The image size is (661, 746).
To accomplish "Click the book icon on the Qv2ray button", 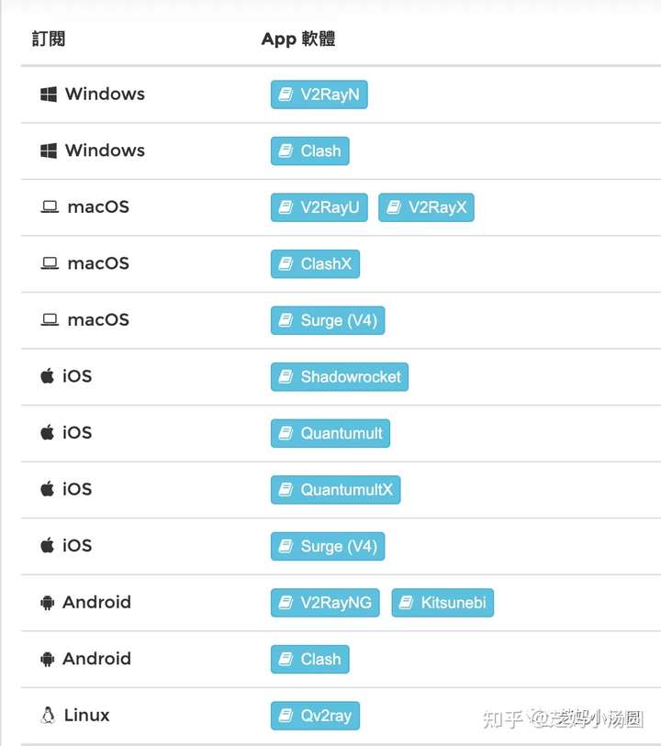I will click(x=286, y=716).
